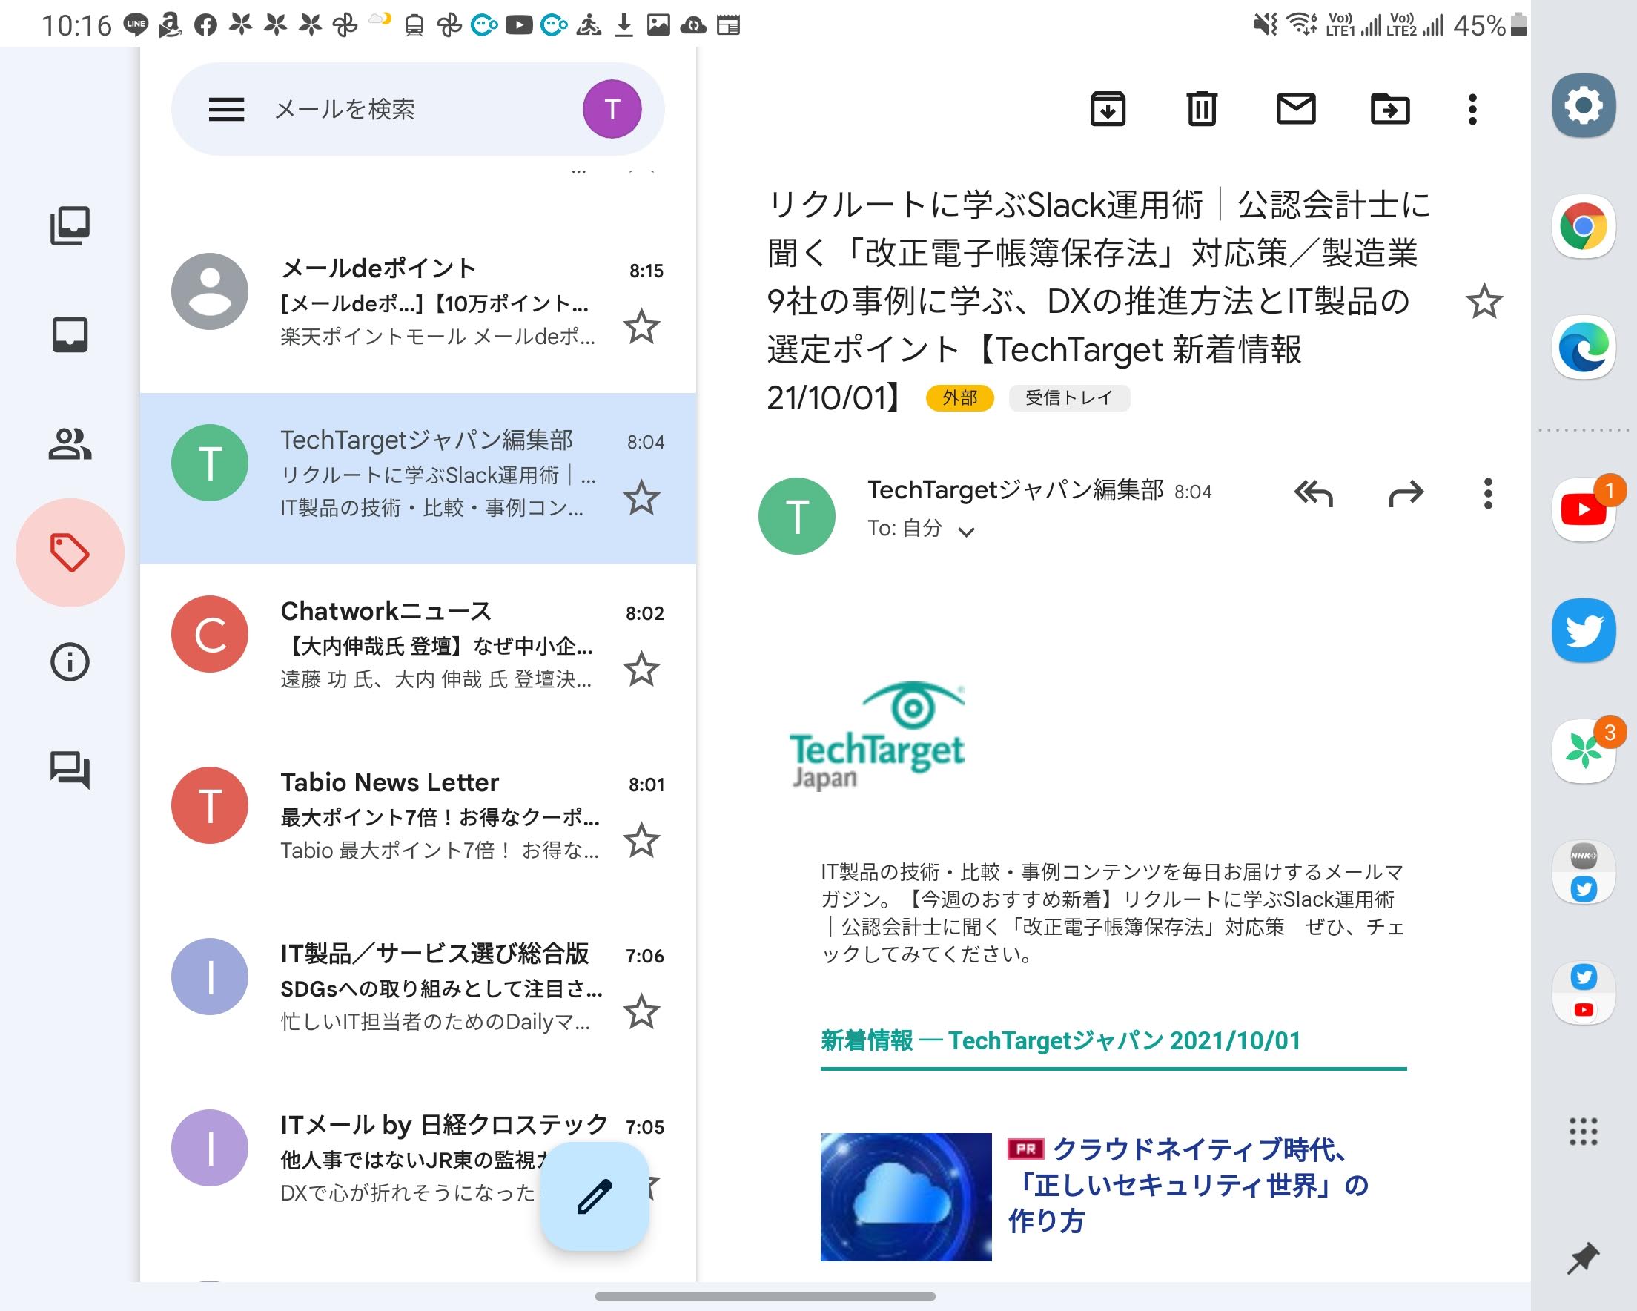Star the open TechTarget email subject

(1484, 302)
